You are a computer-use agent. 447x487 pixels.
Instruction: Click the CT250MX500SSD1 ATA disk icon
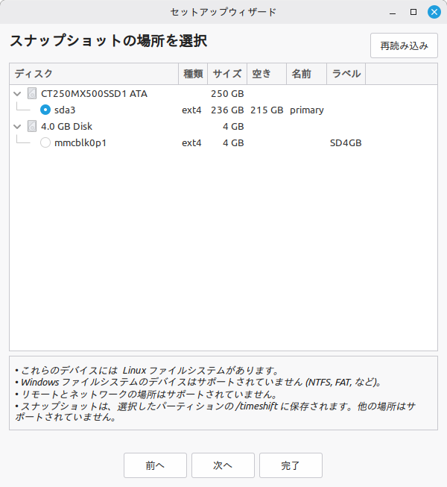(x=32, y=94)
